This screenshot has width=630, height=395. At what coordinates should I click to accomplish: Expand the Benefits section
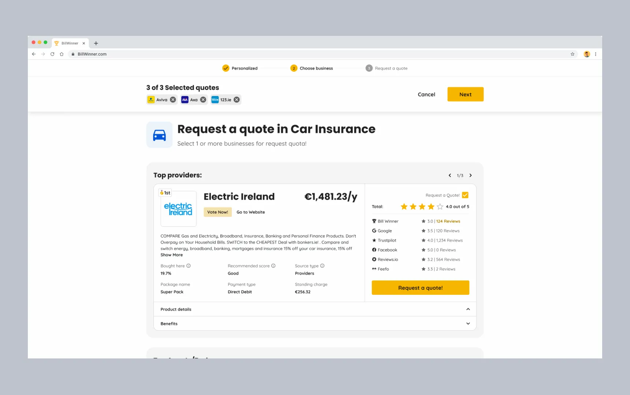tap(468, 324)
